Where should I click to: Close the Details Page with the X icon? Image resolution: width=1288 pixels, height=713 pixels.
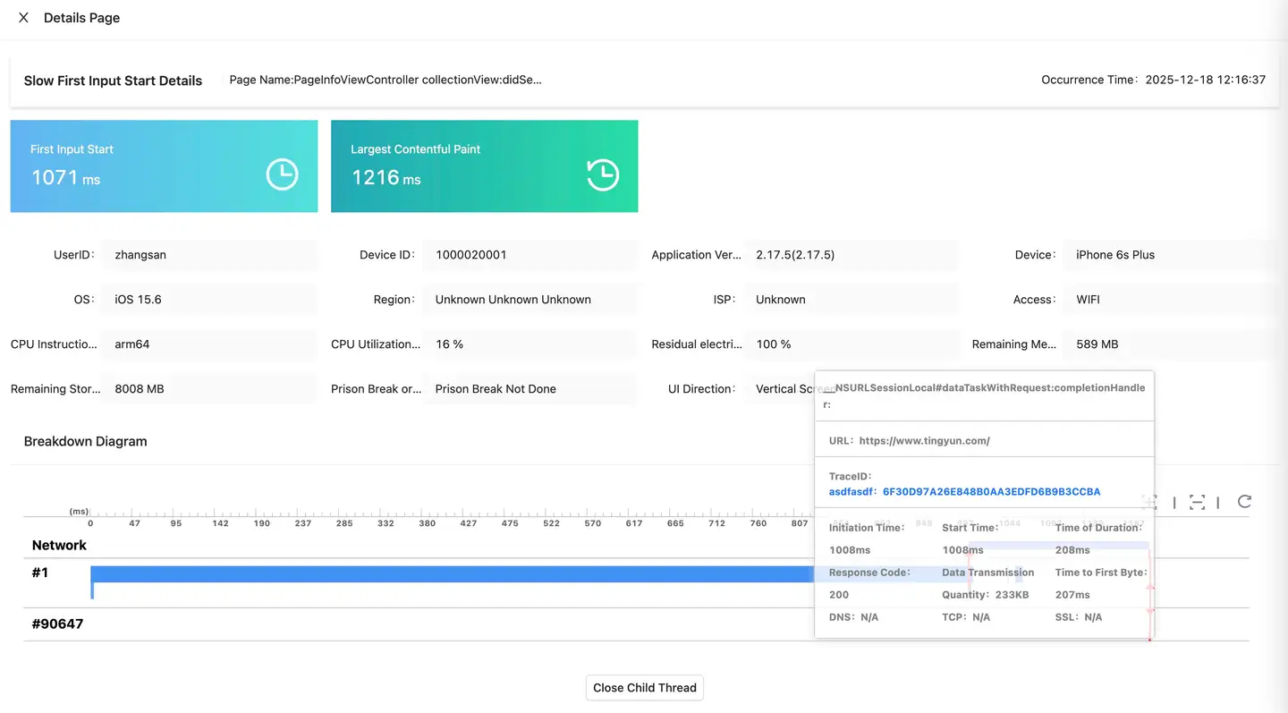point(23,18)
